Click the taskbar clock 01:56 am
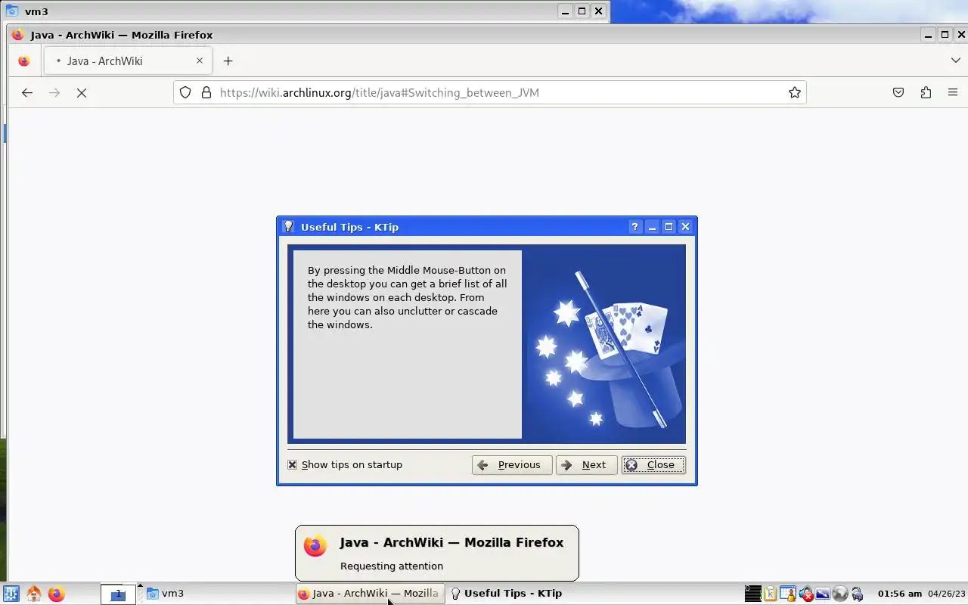Screen dimensions: 968x605 [900, 594]
